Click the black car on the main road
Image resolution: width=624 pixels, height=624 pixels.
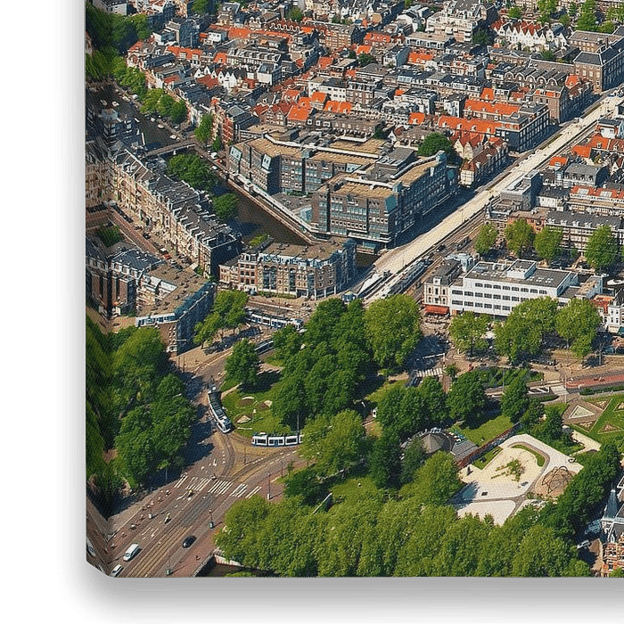188,541
